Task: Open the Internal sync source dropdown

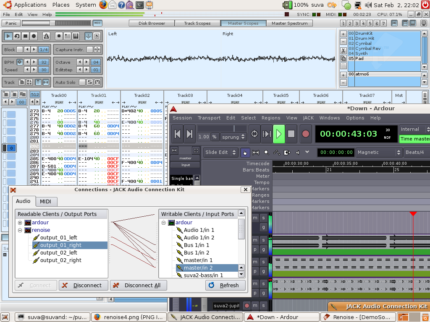Action: 414,129
